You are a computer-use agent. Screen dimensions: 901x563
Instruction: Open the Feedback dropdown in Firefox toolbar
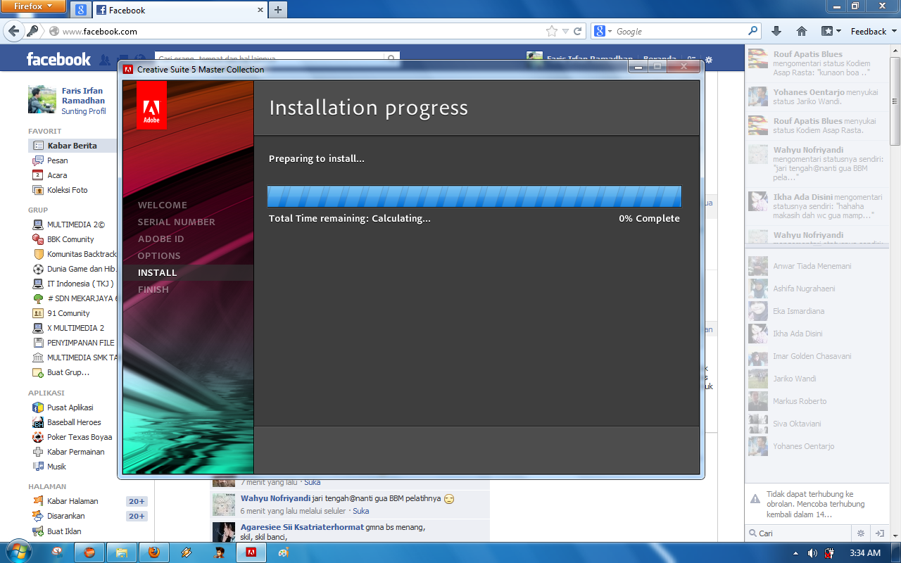[874, 31]
